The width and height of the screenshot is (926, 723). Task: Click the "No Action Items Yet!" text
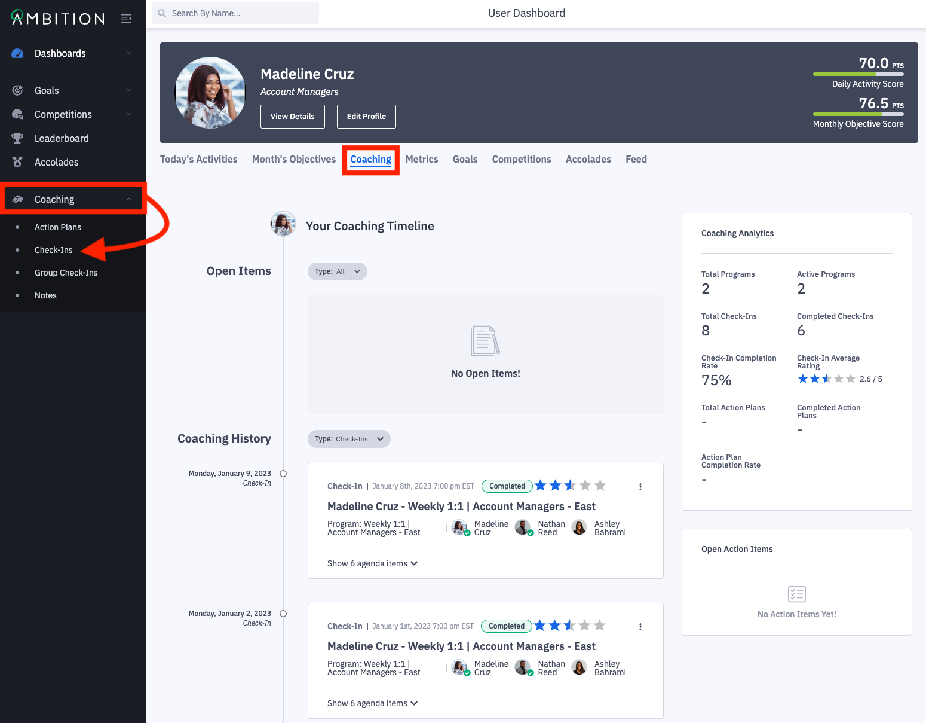797,614
